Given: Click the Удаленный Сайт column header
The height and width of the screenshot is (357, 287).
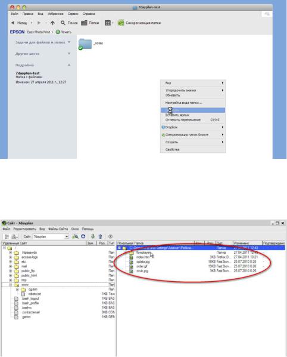Looking at the screenshot, I should [44, 243].
